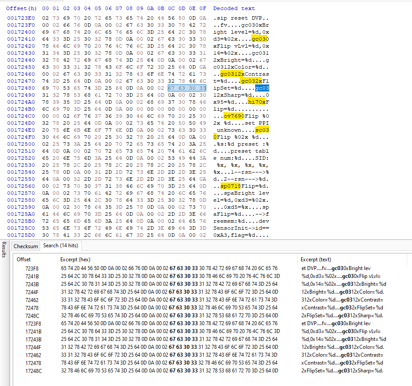412x386 pixels.
Task: Click hex row offset 001724E0
Action: [21, 130]
